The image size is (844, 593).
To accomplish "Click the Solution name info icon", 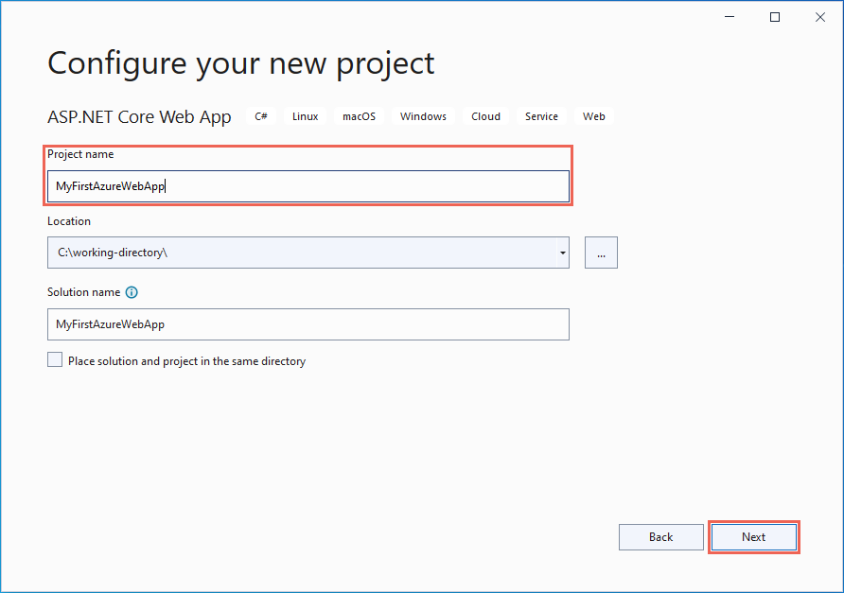I will coord(132,292).
